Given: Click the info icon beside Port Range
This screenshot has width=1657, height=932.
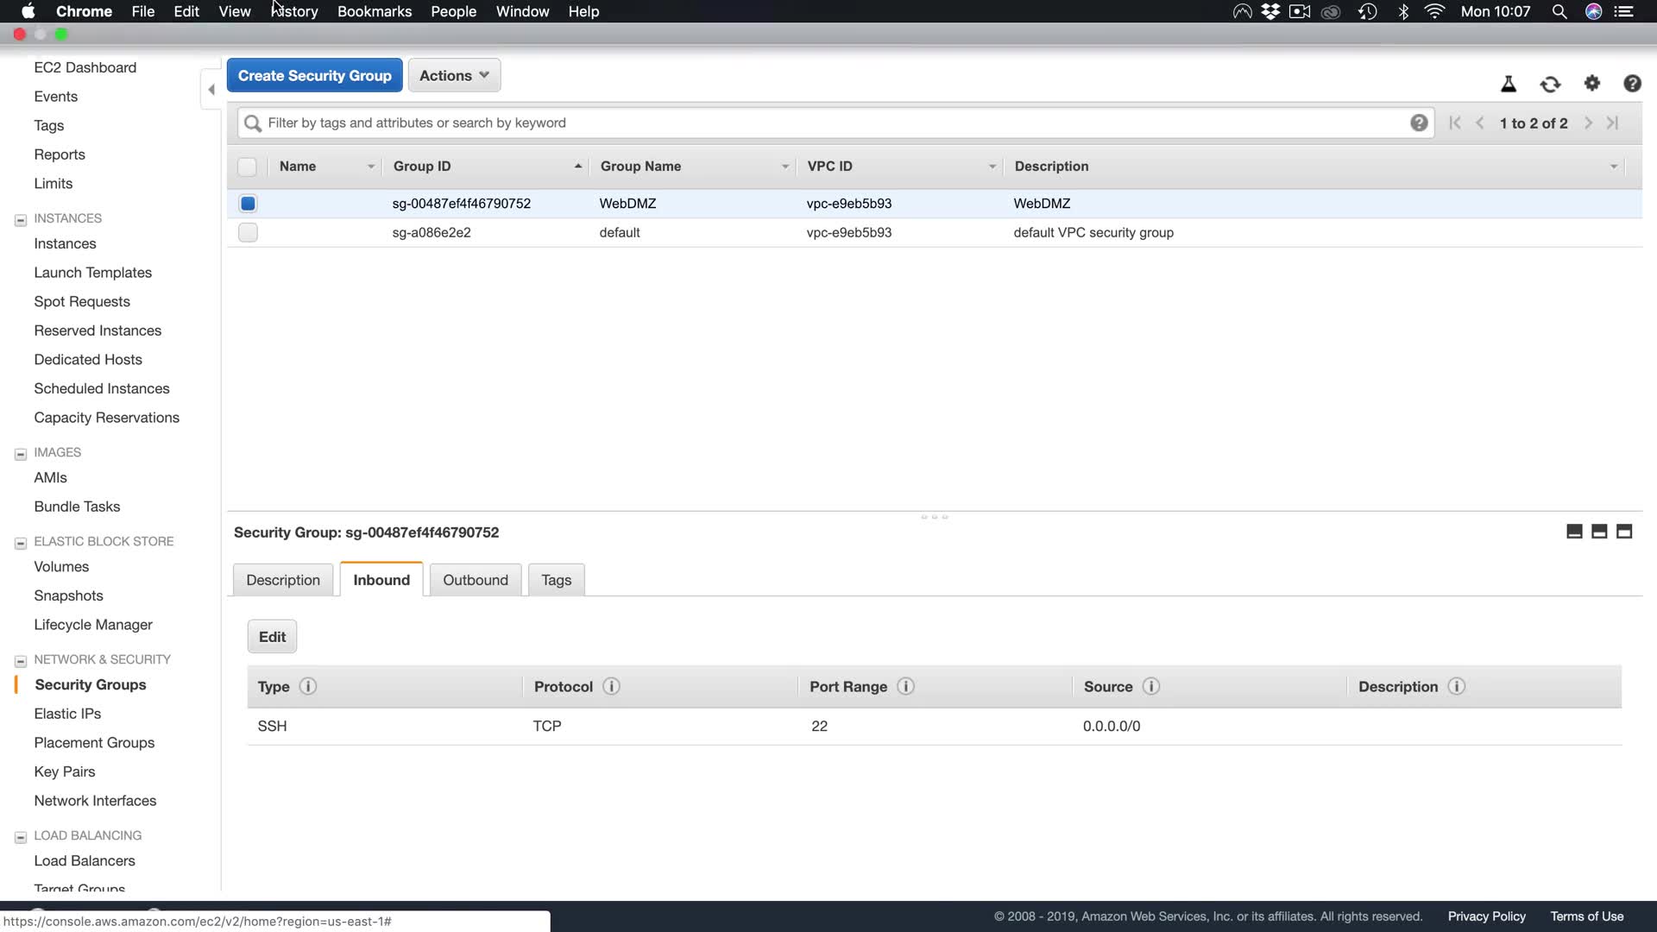Looking at the screenshot, I should (905, 686).
